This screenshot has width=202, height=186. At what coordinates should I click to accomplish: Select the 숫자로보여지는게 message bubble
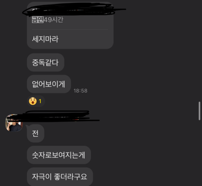click(x=59, y=155)
